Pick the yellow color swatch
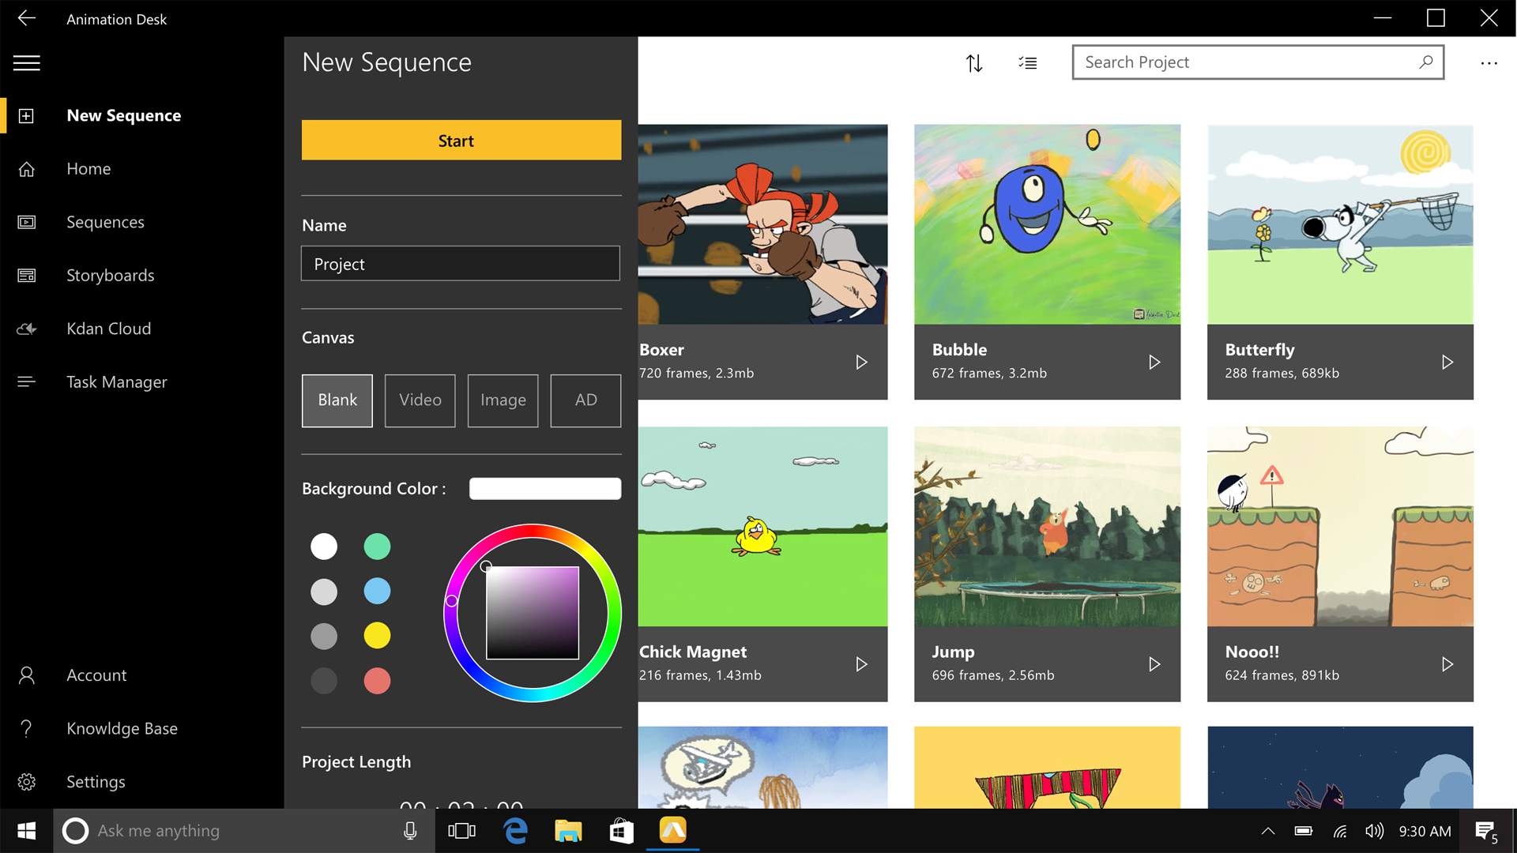This screenshot has width=1517, height=853. pyautogui.click(x=377, y=636)
